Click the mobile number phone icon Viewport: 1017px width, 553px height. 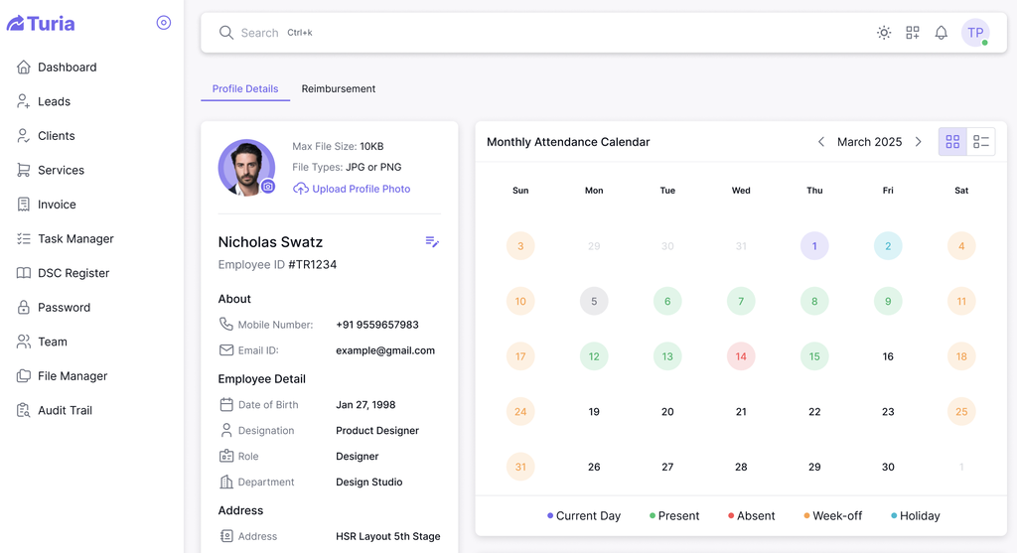point(225,324)
